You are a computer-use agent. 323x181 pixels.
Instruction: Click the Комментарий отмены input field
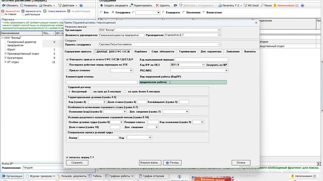(x=101, y=82)
